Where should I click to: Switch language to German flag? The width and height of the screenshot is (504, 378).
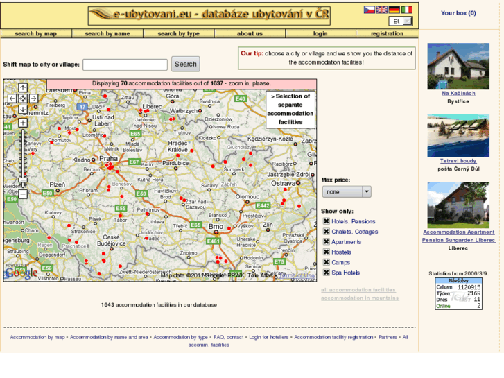pyautogui.click(x=394, y=10)
